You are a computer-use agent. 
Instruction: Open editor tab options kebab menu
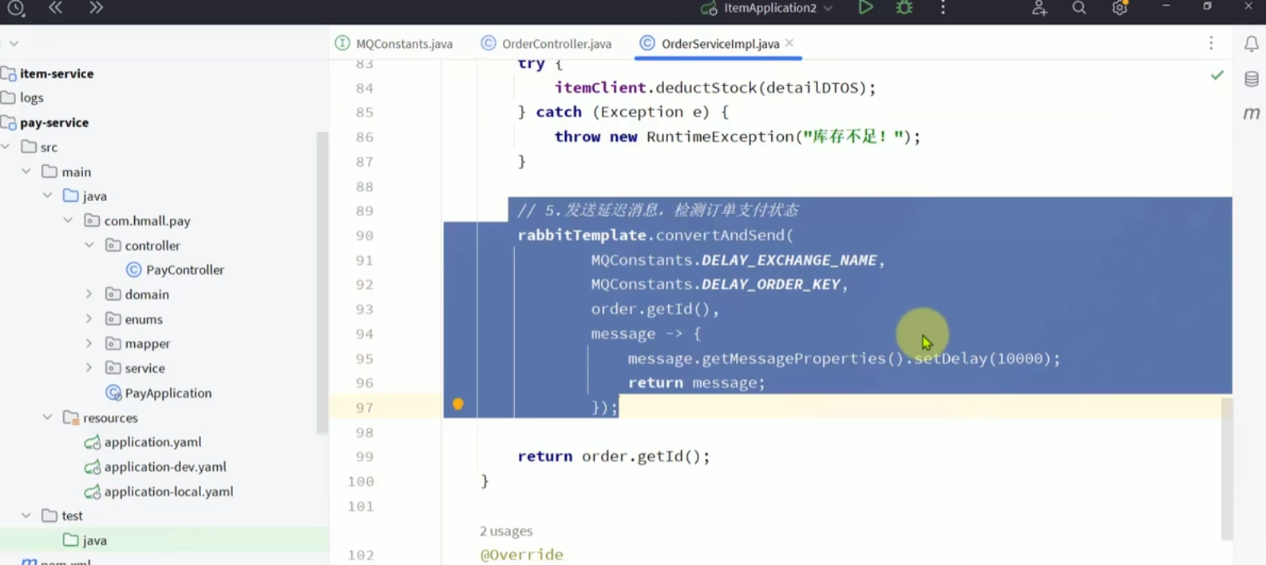1211,43
